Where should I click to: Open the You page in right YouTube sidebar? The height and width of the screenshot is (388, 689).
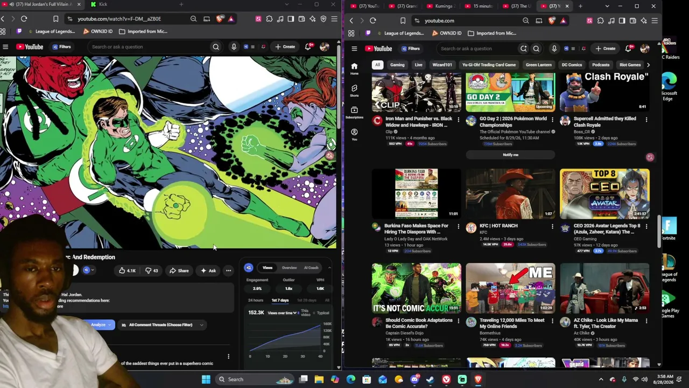pyautogui.click(x=354, y=134)
